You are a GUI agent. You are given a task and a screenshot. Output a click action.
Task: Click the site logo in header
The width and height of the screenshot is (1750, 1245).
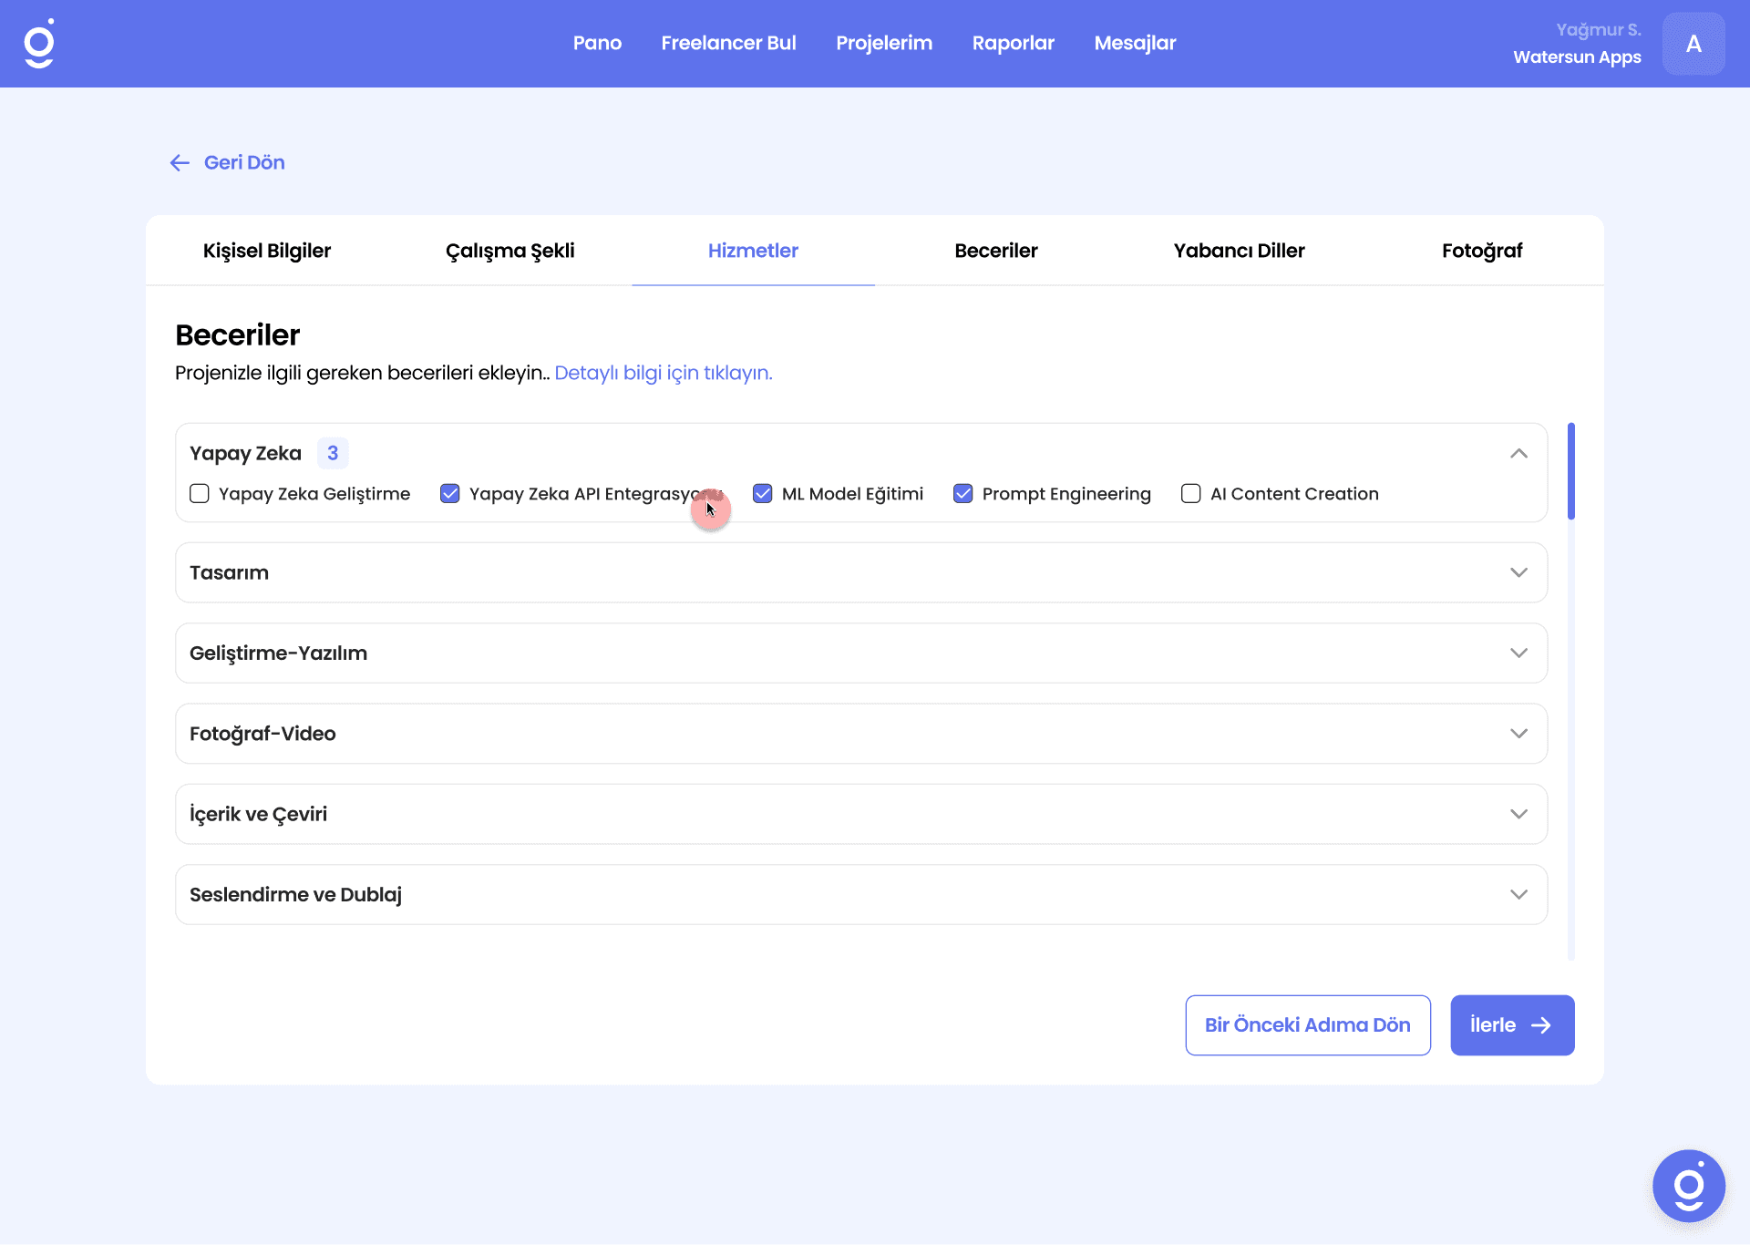(x=39, y=44)
